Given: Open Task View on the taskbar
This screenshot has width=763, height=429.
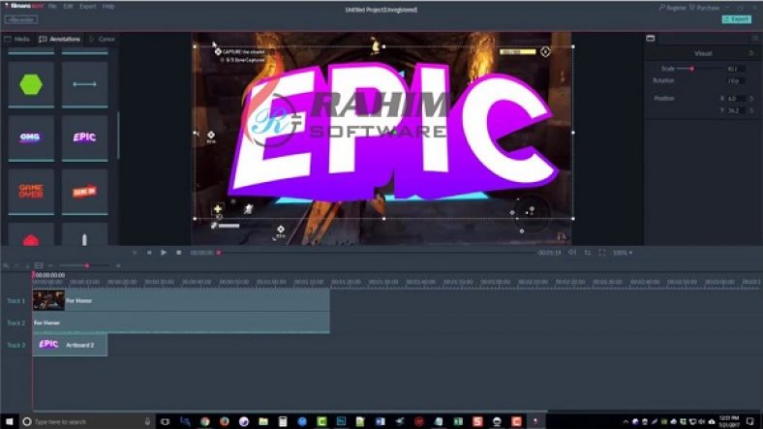Looking at the screenshot, I should (166, 421).
